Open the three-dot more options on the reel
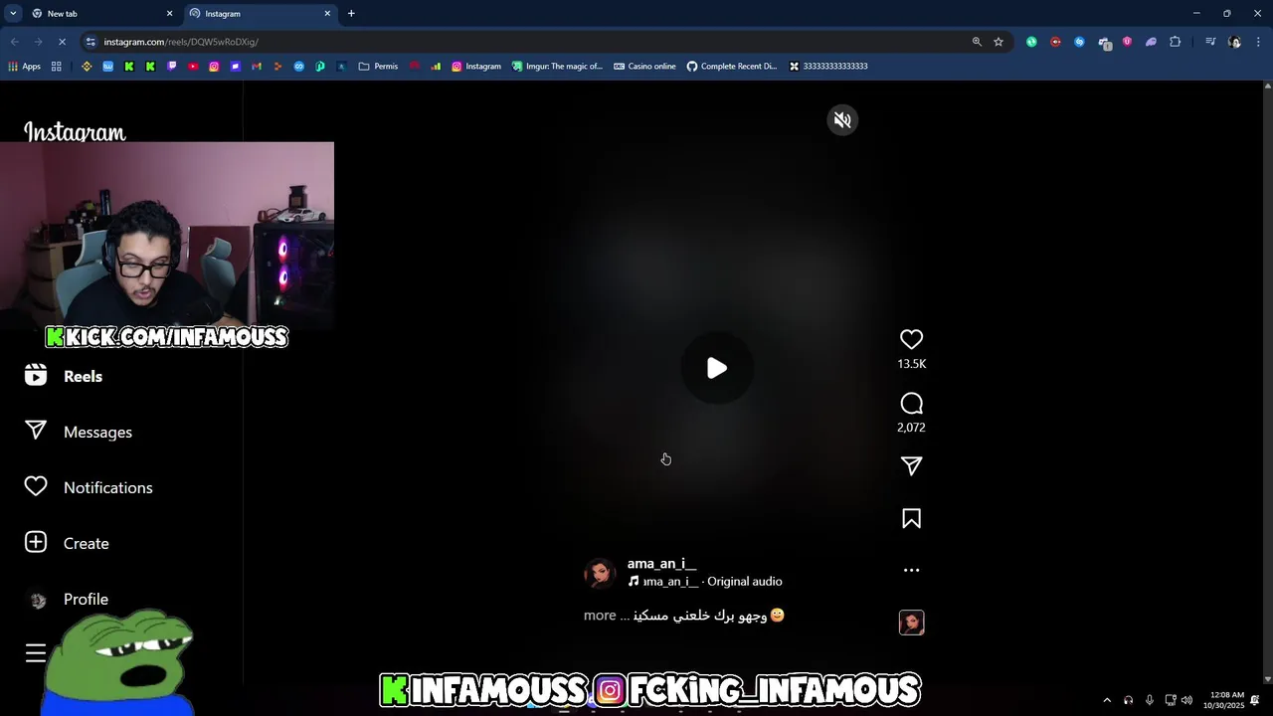This screenshot has height=716, width=1273. coord(911,570)
